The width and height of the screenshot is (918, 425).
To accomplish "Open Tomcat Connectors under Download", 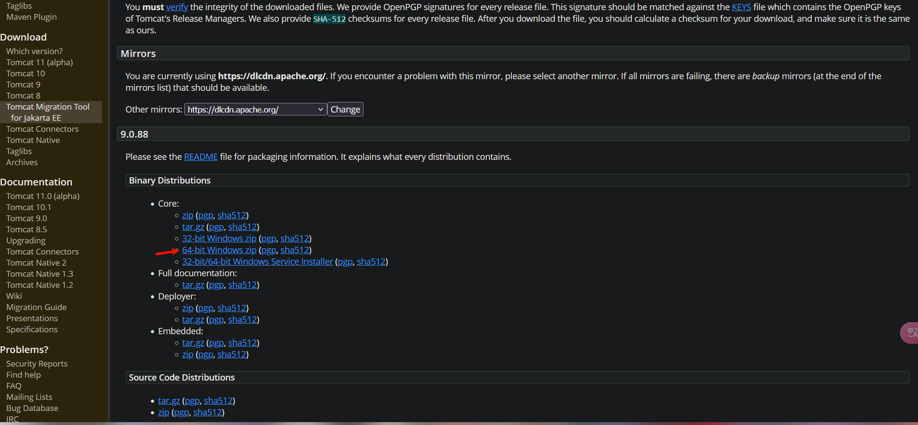I will tap(43, 129).
